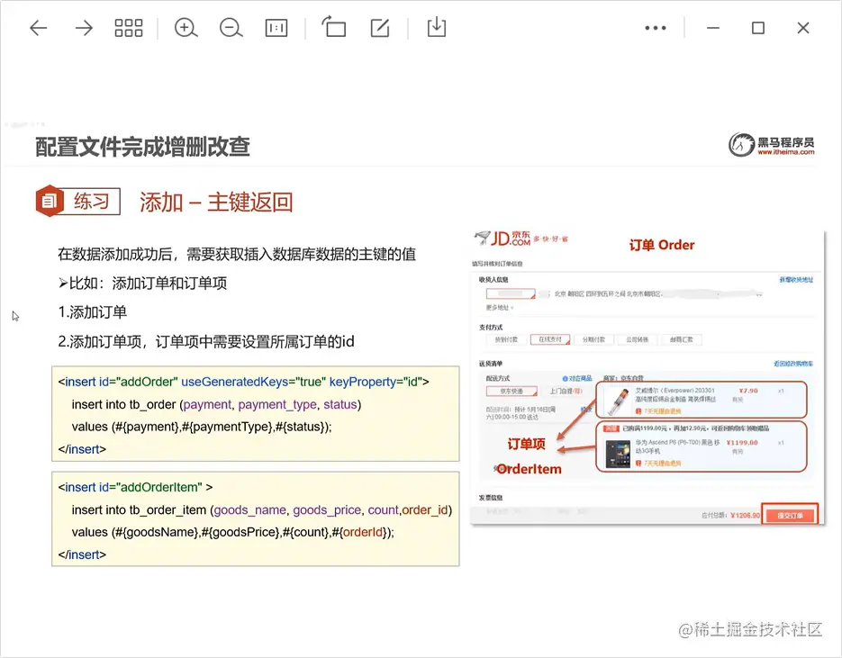Click the 黑马程序员 logo on the slide
This screenshot has width=842, height=658.
point(771,145)
